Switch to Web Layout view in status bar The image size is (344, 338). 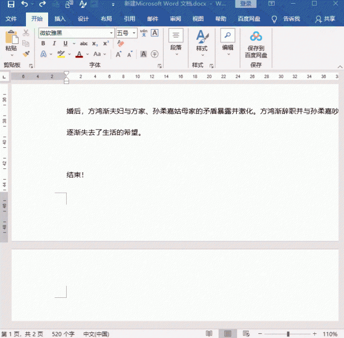pyautogui.click(x=246, y=334)
